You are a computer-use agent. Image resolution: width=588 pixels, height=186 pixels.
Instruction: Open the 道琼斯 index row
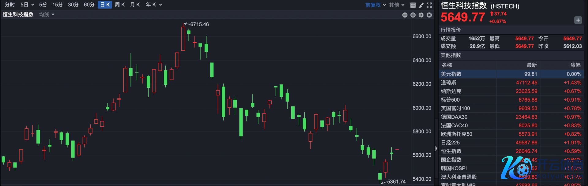click(x=511, y=83)
